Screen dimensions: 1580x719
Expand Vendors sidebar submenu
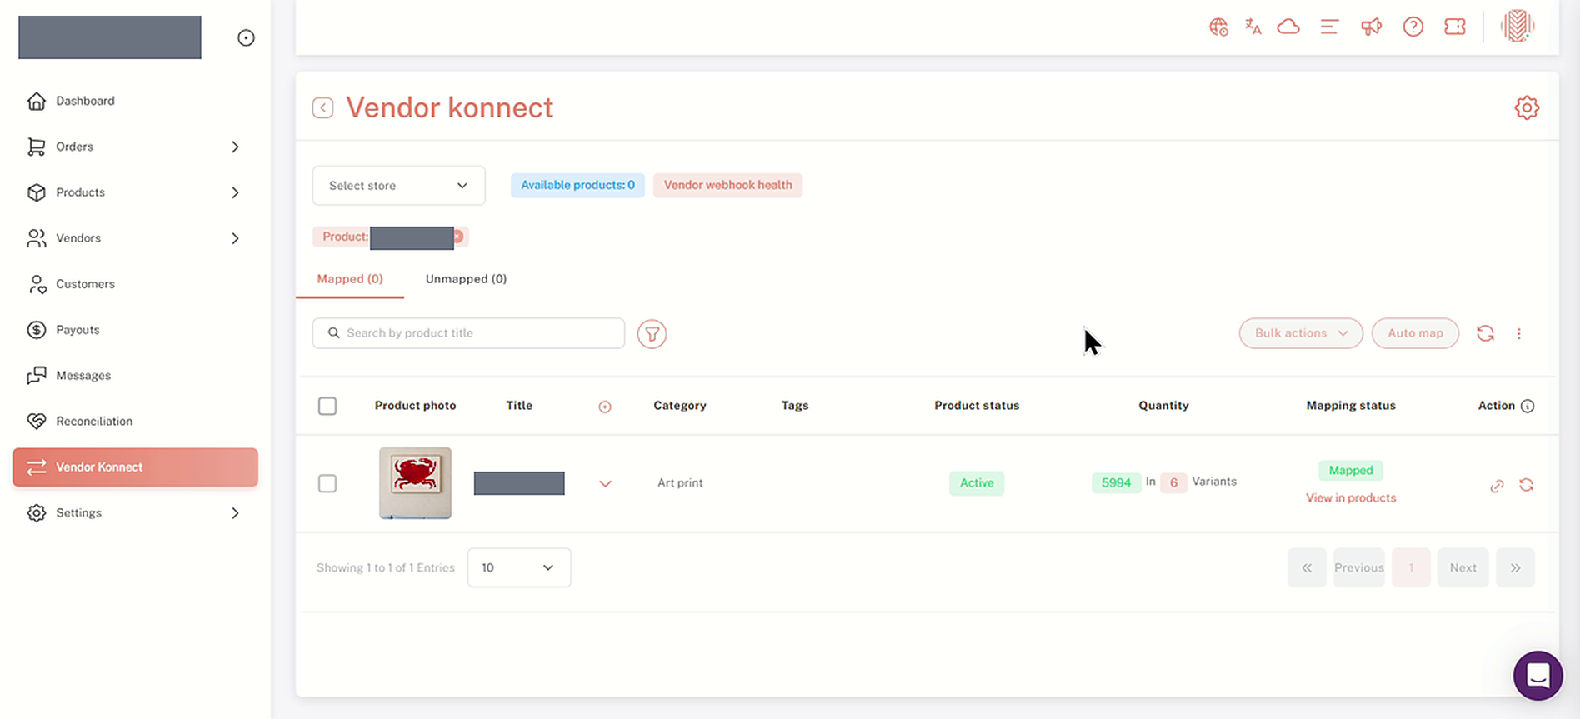click(235, 238)
